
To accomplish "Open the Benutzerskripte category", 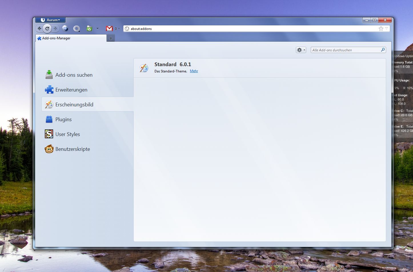I will click(x=87, y=149).
